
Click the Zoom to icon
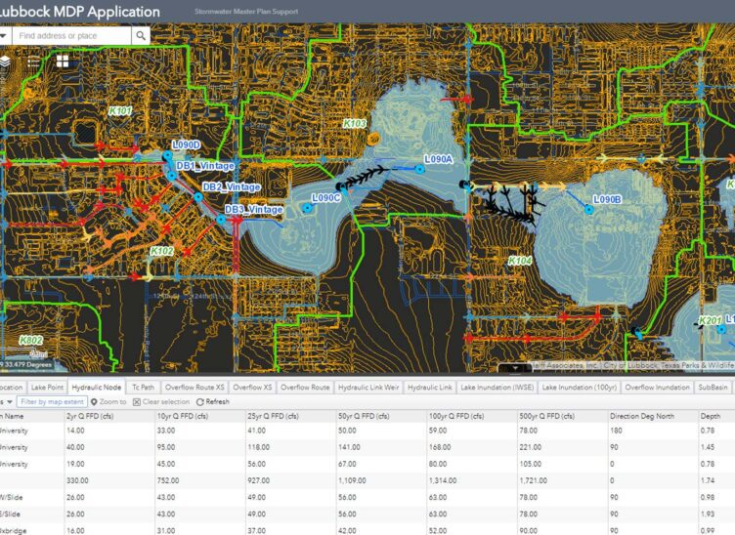tap(95, 401)
